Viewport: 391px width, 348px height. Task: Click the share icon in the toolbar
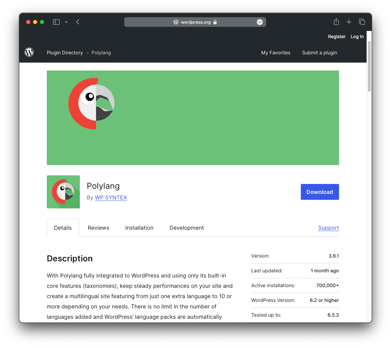(336, 22)
